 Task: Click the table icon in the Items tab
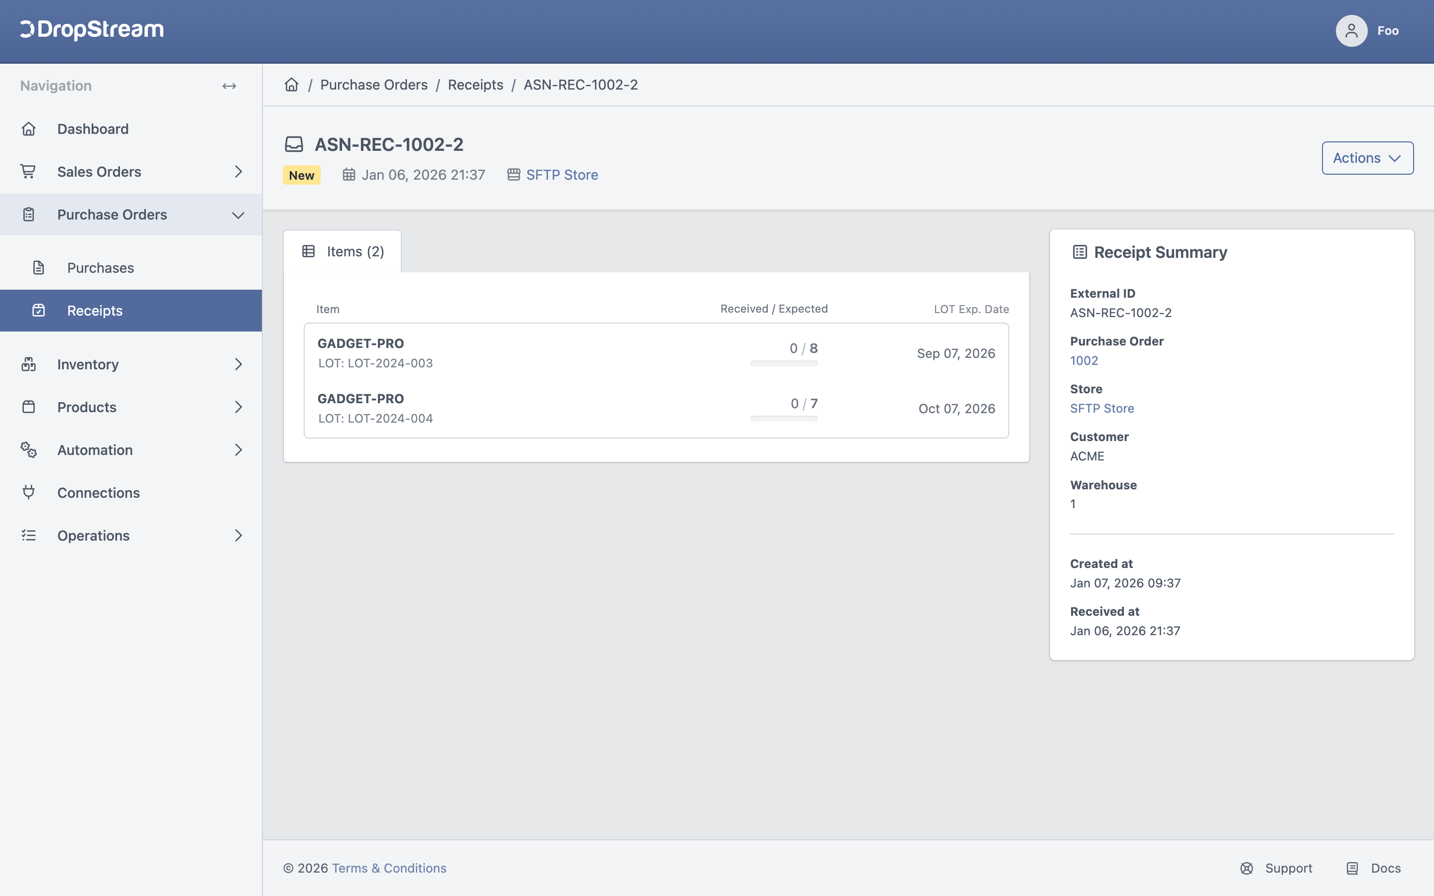click(x=309, y=251)
